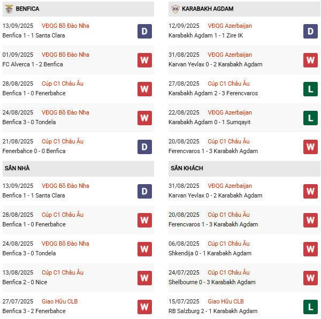Click the L badge for RB Salzburg 2-1 Karabakh Agdam
The width and height of the screenshot is (321, 319).
point(310,307)
